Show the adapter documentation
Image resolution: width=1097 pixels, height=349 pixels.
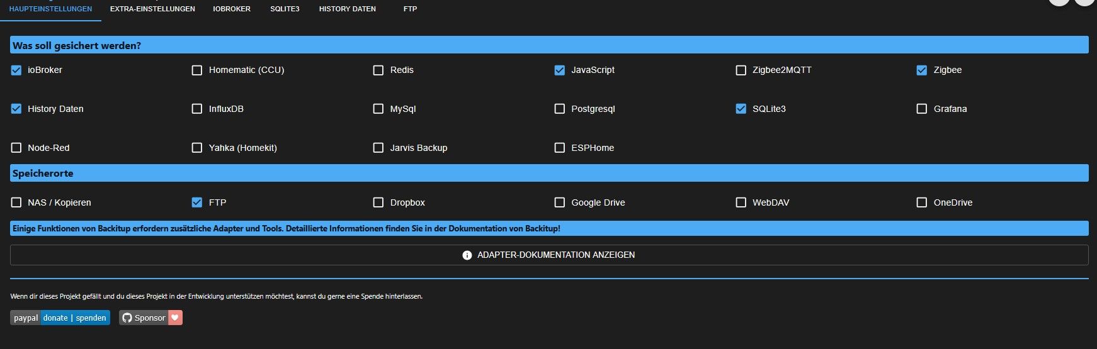pos(548,255)
